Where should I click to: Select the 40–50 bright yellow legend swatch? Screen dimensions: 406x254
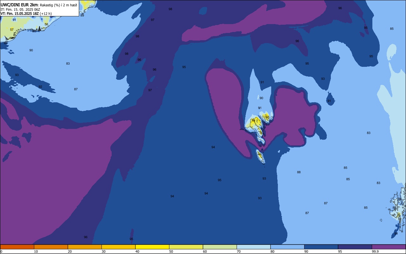coord(152,247)
